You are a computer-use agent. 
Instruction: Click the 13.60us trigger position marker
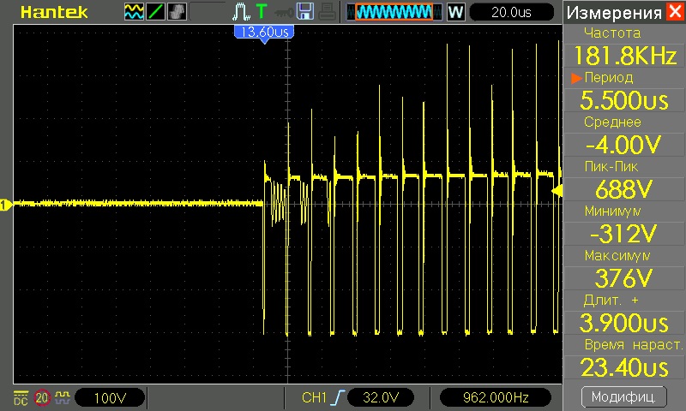pyautogui.click(x=264, y=33)
